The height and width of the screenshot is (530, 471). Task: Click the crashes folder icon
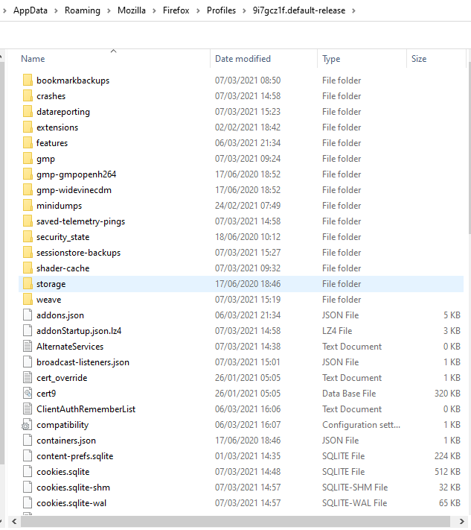tap(28, 95)
